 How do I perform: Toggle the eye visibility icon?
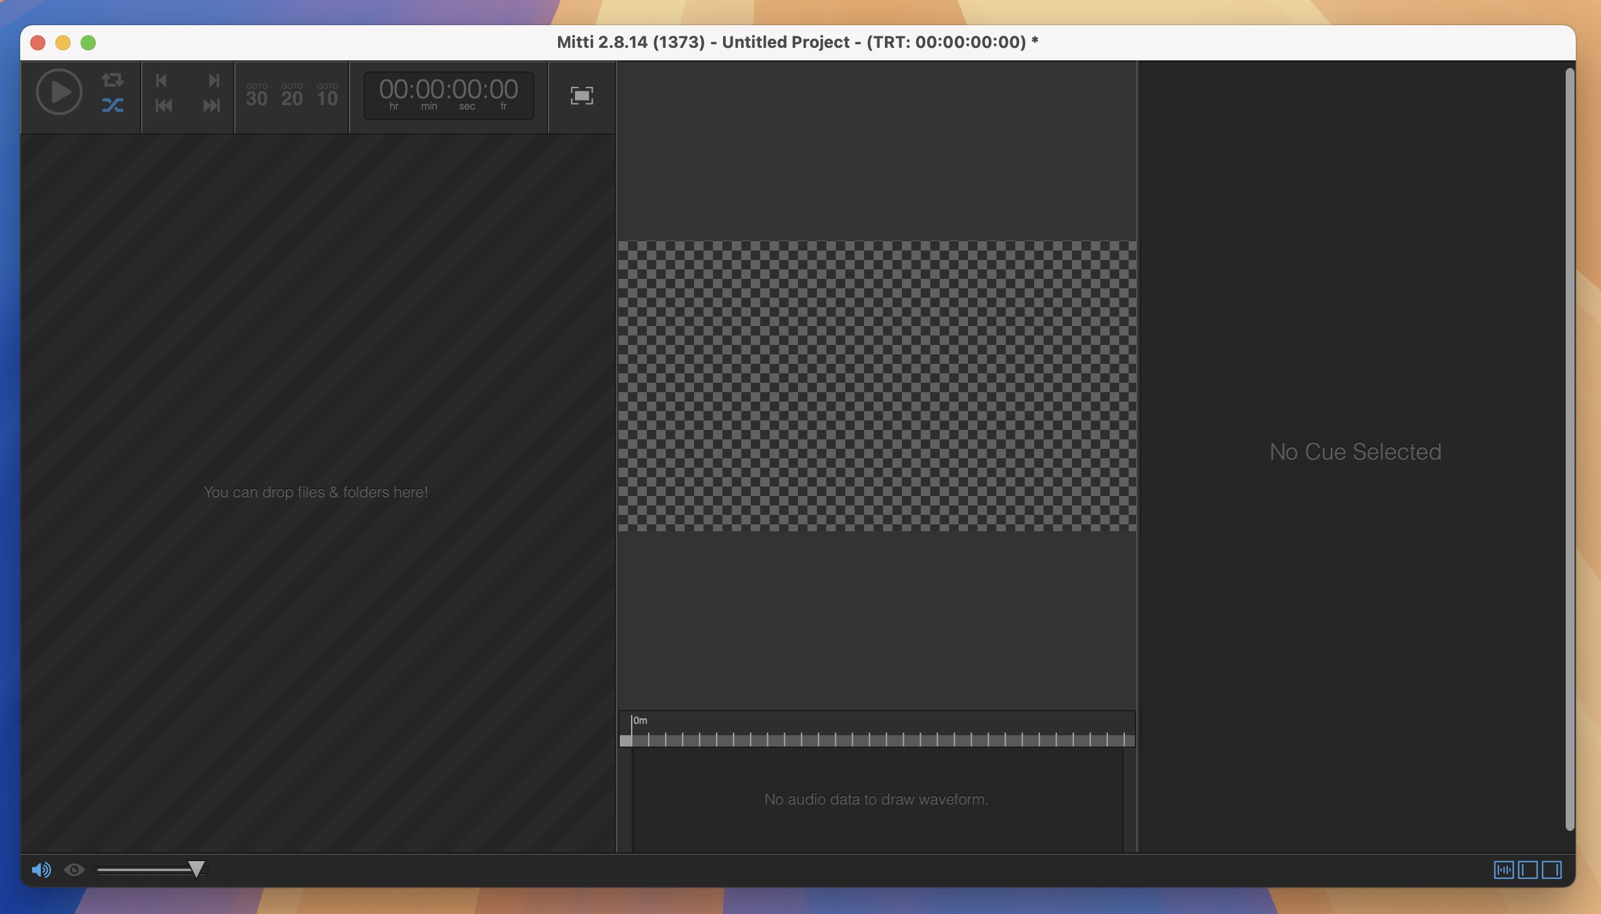pos(74,870)
